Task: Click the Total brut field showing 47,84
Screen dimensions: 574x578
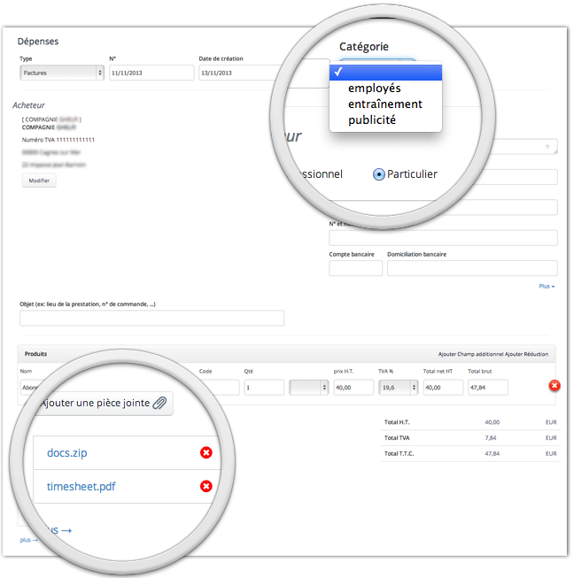Action: [x=488, y=388]
